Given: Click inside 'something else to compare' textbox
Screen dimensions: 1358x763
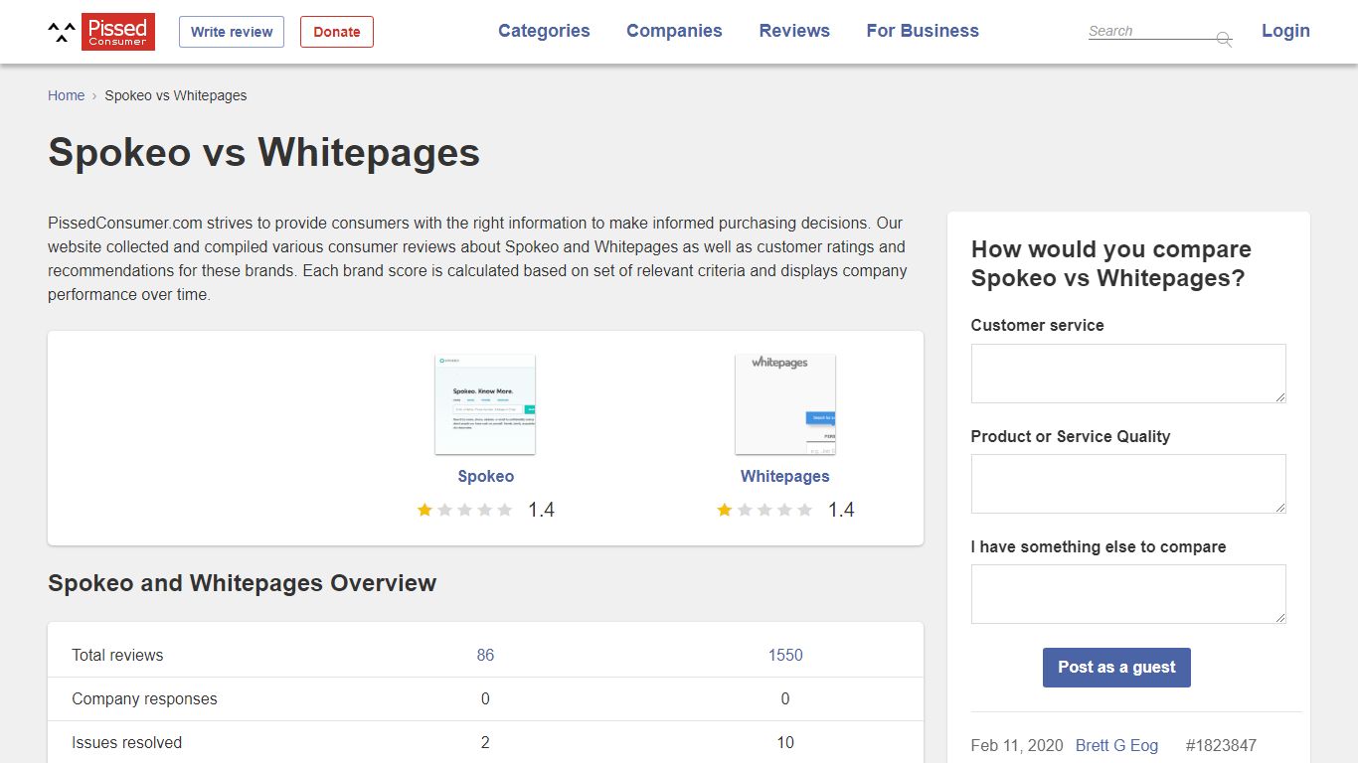Looking at the screenshot, I should [x=1128, y=594].
